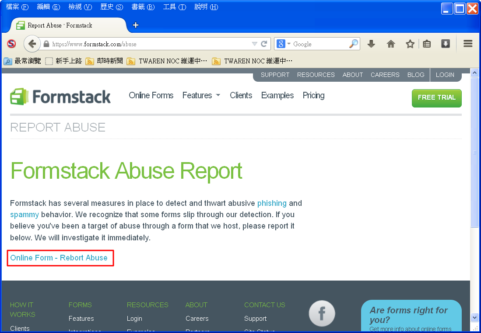Bookmark this page with the star icon
481x333 pixels.
410,44
